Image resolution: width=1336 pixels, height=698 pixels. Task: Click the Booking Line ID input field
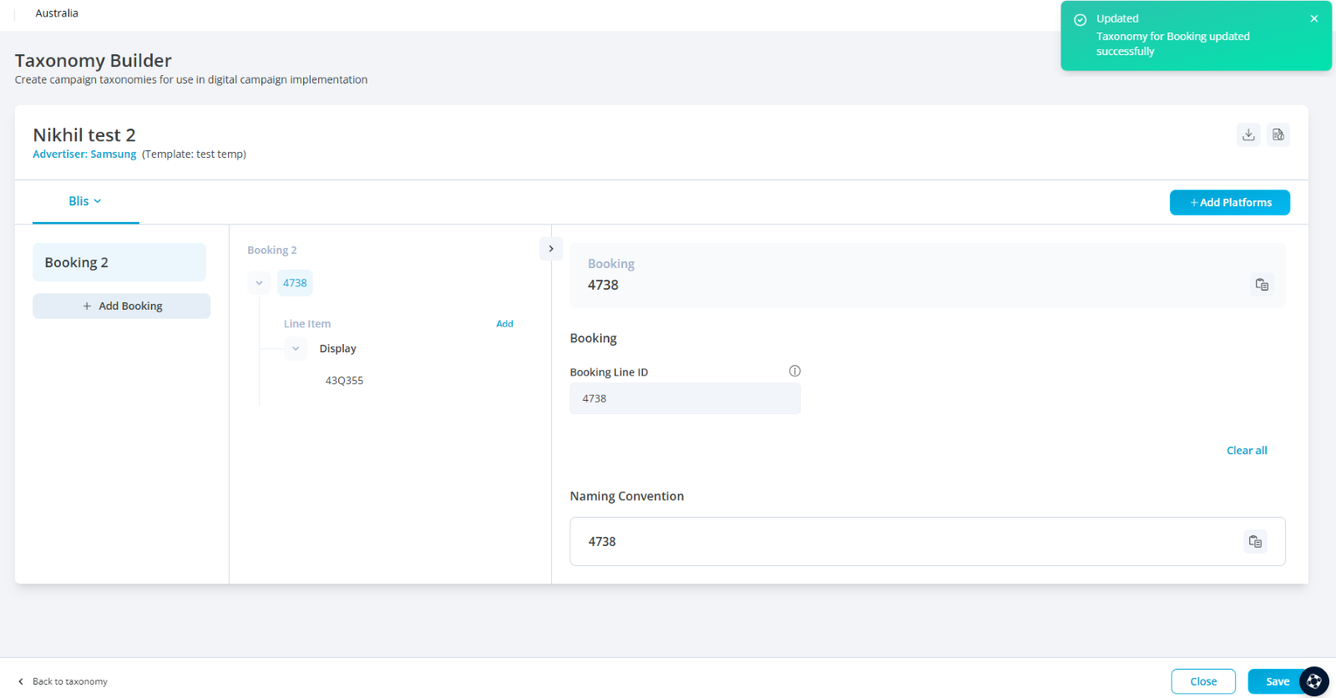[685, 399]
